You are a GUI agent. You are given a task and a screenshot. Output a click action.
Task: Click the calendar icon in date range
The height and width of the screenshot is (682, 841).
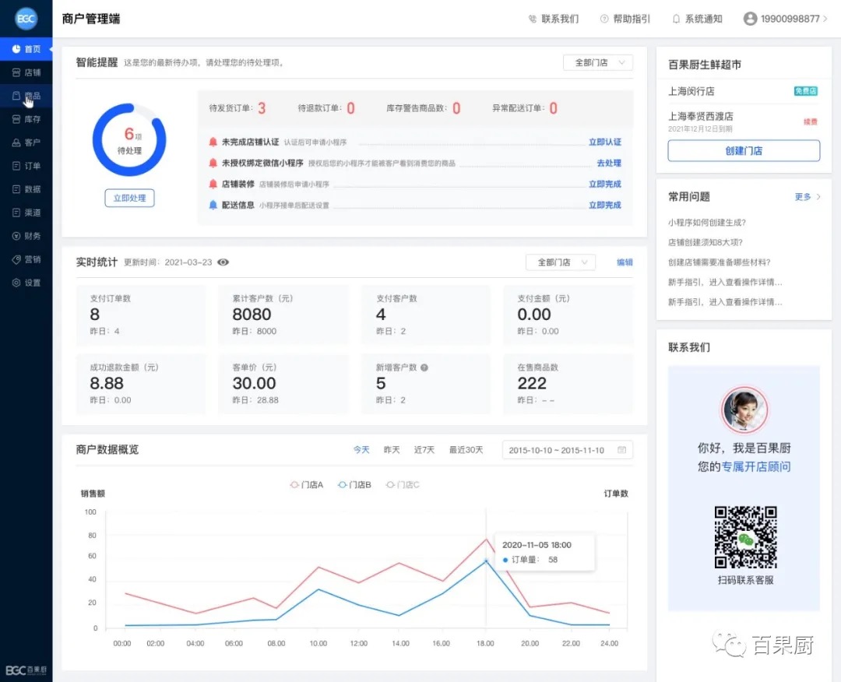621,450
